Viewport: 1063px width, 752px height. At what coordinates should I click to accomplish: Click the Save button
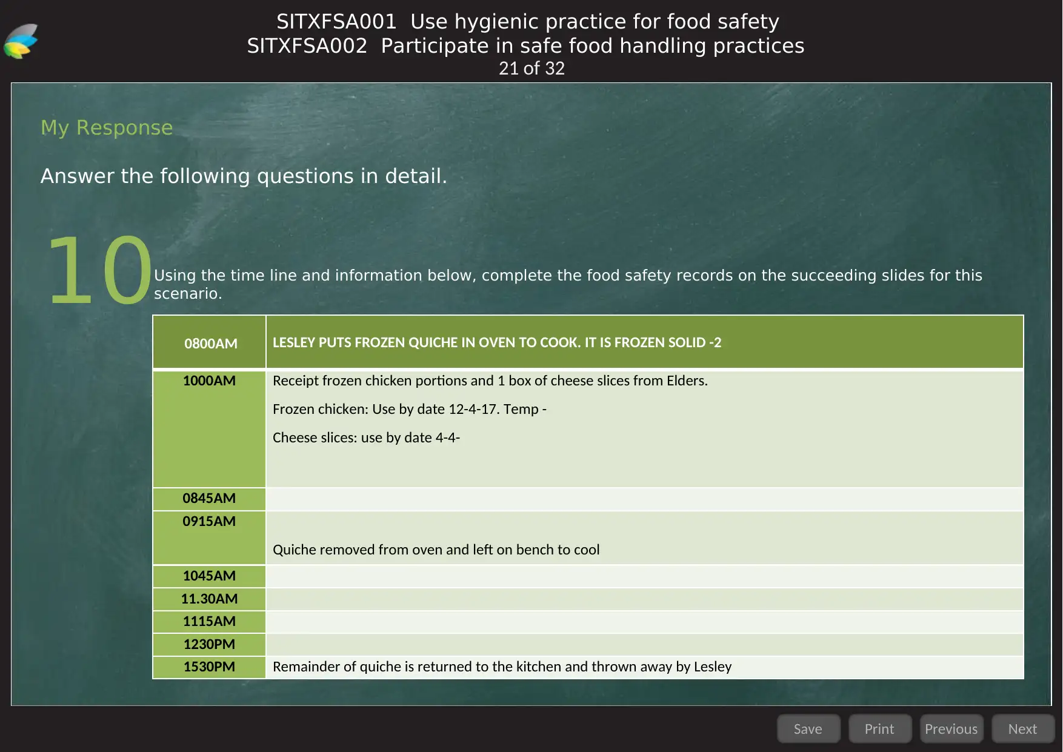coord(808,728)
